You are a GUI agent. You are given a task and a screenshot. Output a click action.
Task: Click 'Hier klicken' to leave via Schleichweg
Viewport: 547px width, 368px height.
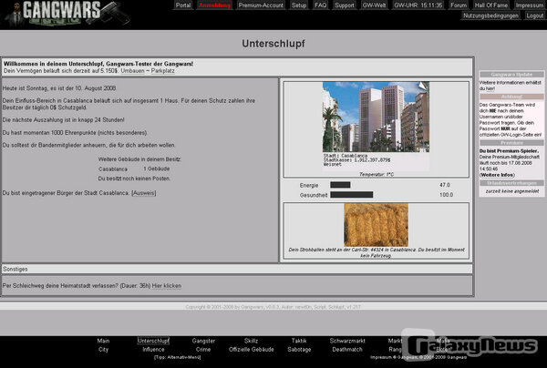coord(167,286)
